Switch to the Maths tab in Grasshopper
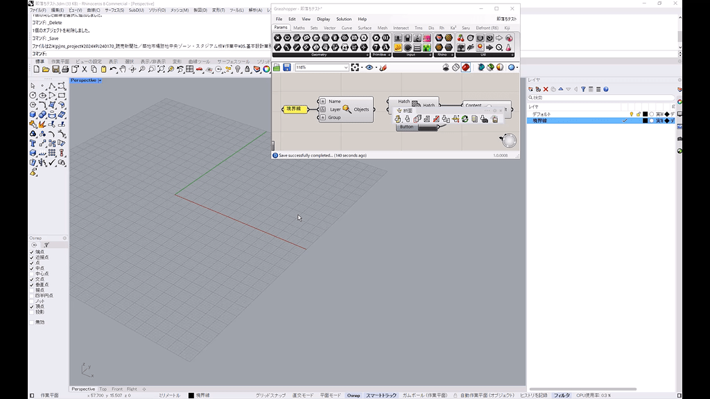 click(x=300, y=28)
